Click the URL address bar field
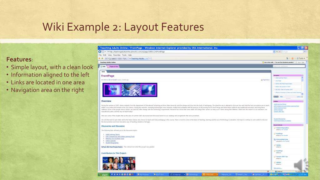320x180 pixels. point(190,52)
